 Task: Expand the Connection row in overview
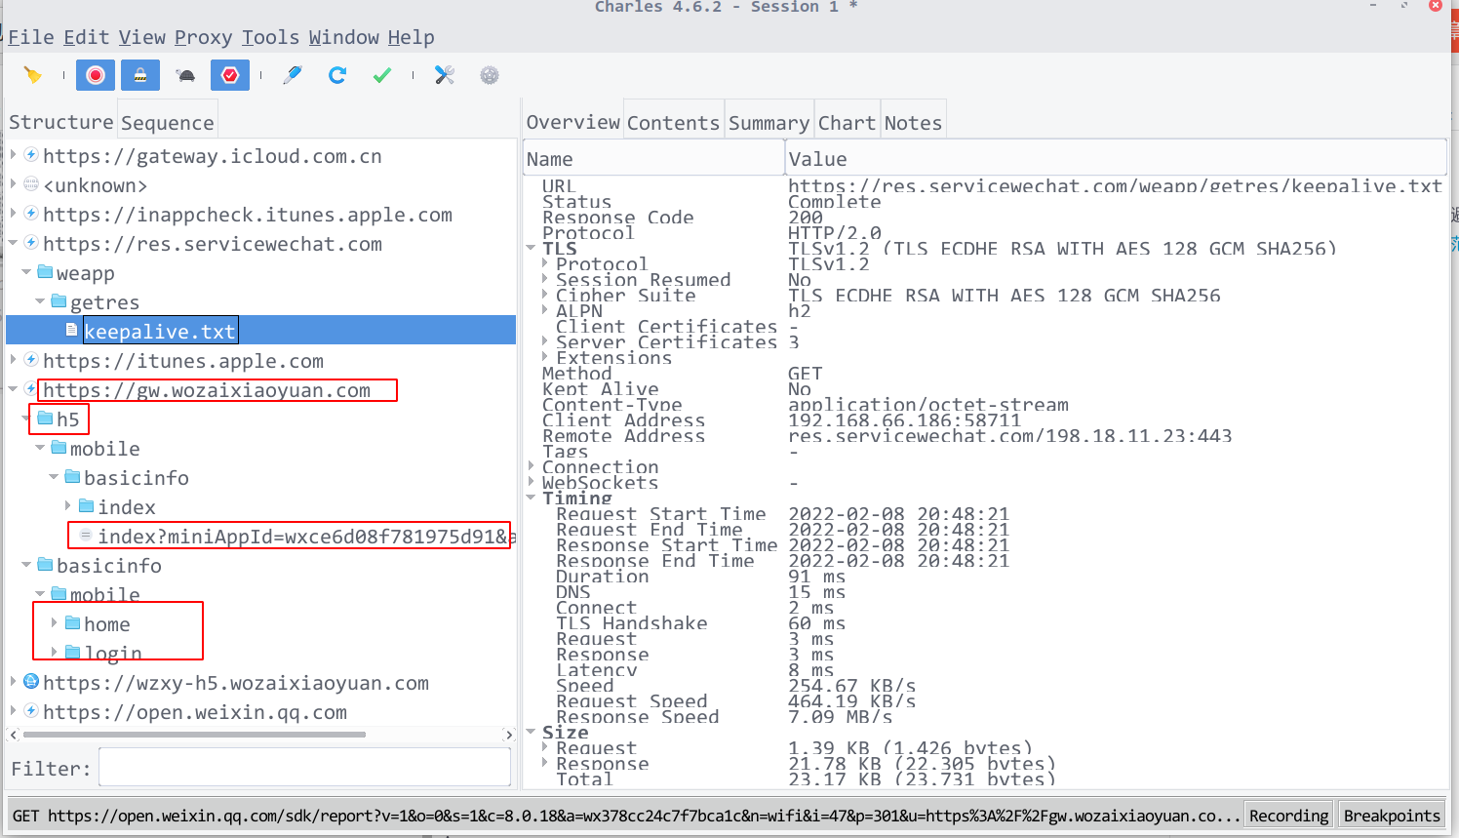532,467
